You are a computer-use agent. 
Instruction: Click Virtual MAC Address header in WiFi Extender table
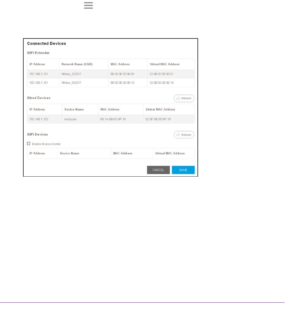click(164, 64)
